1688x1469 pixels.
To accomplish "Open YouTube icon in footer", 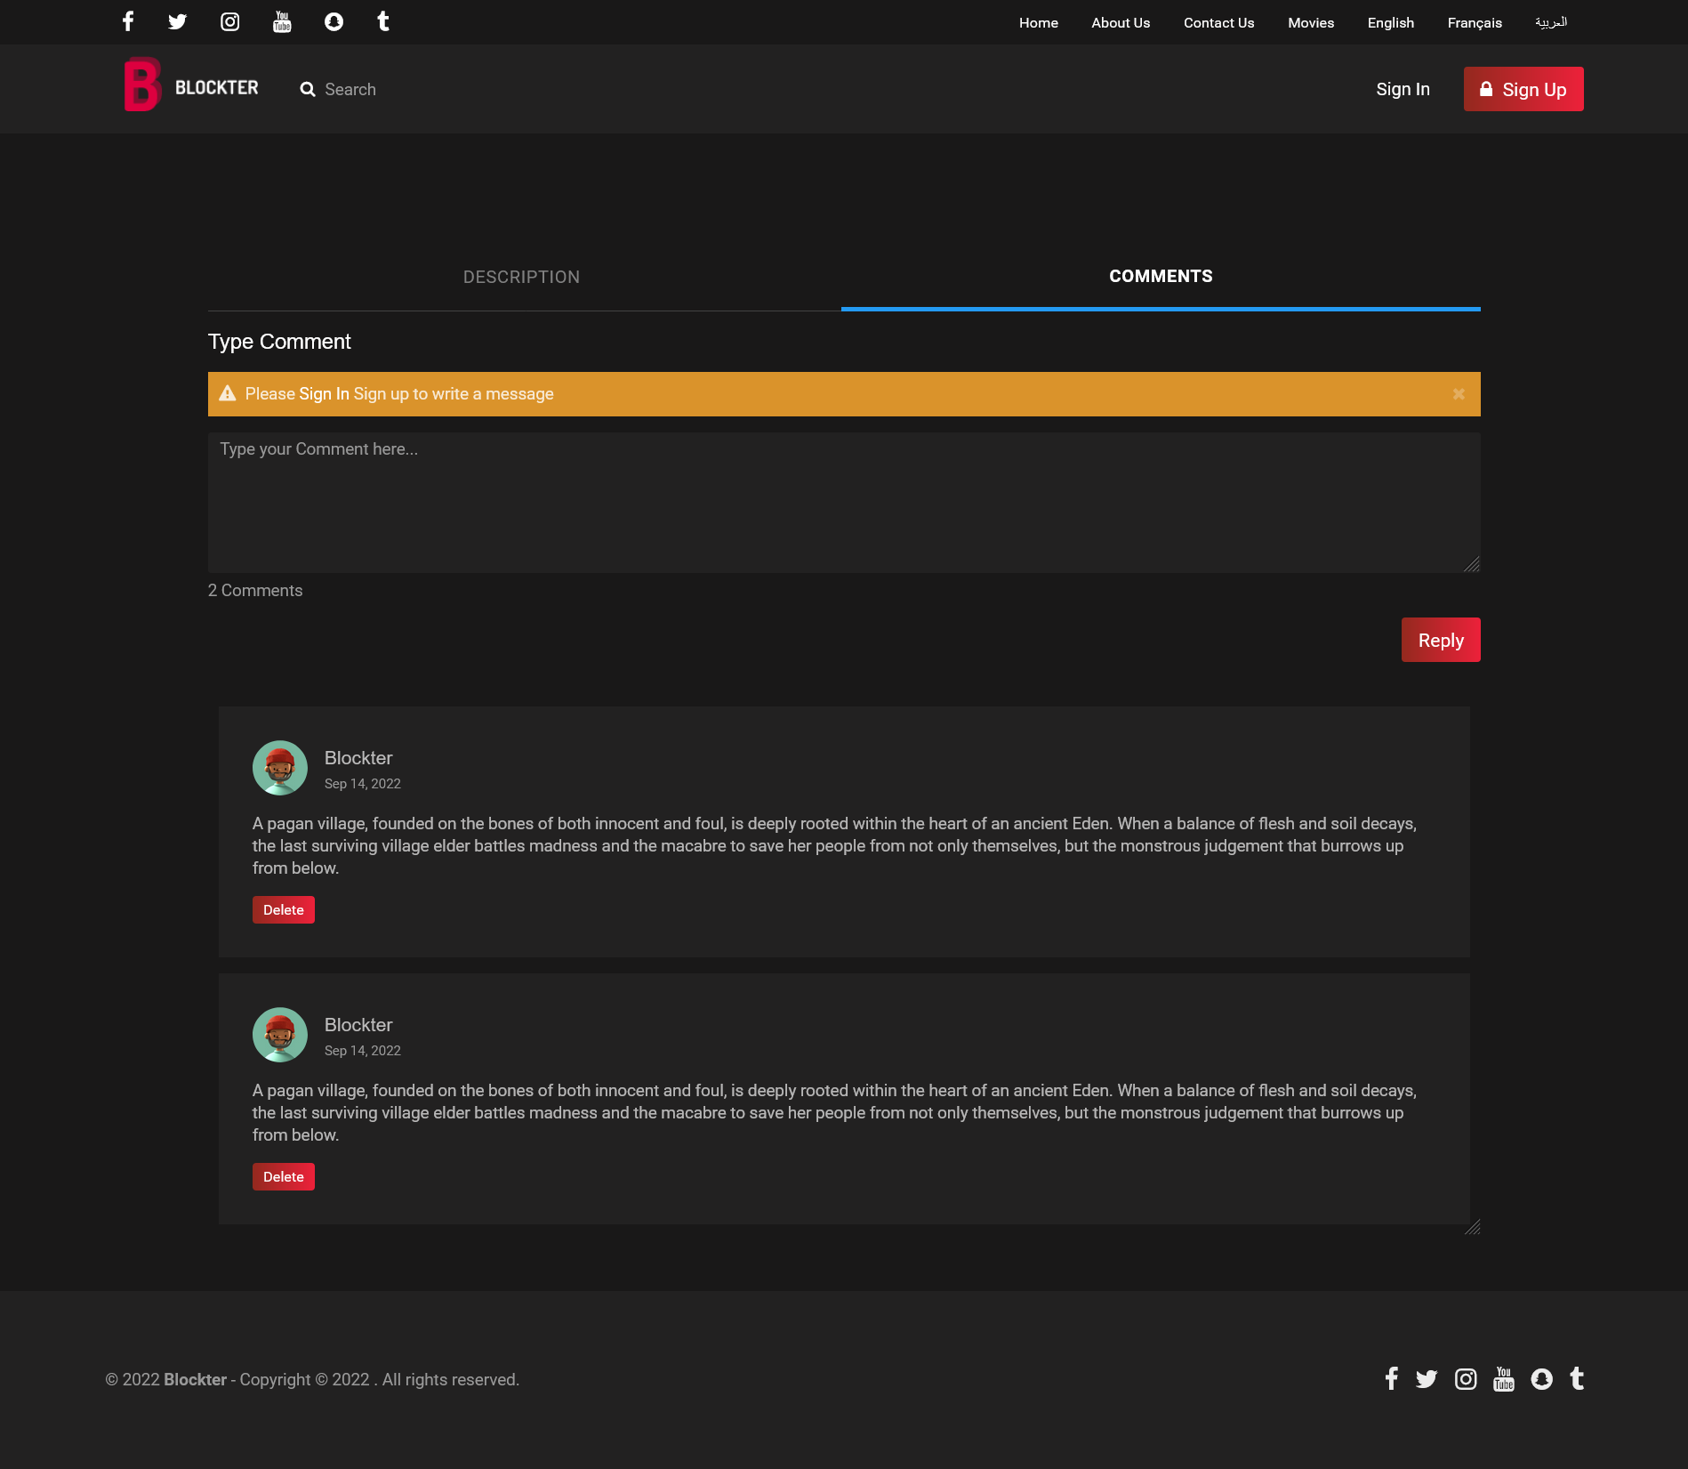I will 1504,1378.
